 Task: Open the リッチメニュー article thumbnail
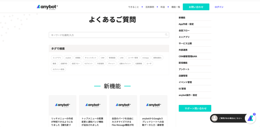pos(62,105)
